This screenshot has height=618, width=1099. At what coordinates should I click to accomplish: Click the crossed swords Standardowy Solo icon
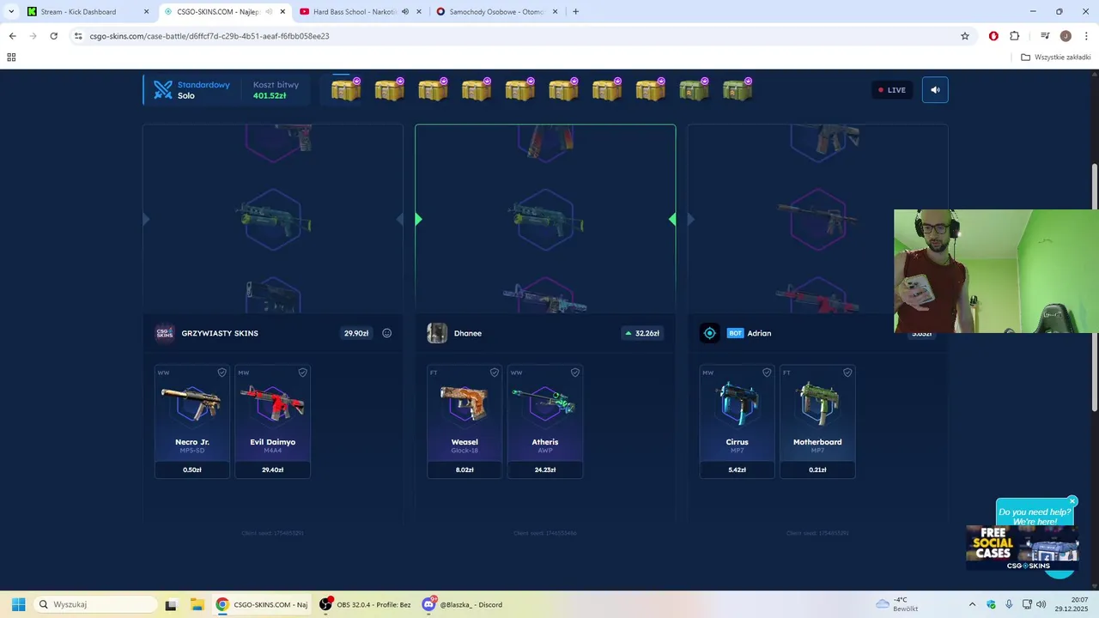click(163, 90)
